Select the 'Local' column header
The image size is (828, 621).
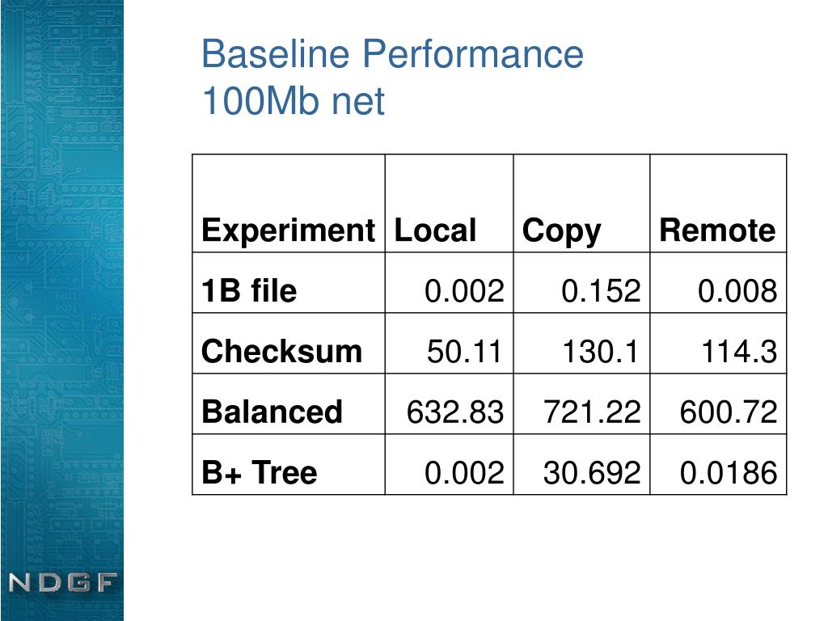[x=435, y=230]
